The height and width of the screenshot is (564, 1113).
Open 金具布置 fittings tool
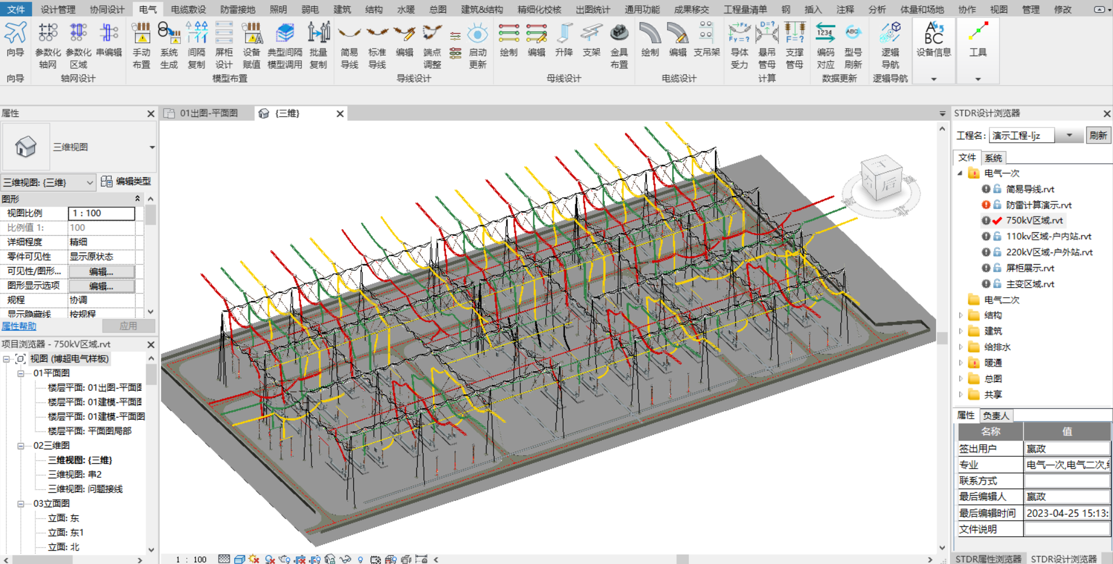(619, 45)
